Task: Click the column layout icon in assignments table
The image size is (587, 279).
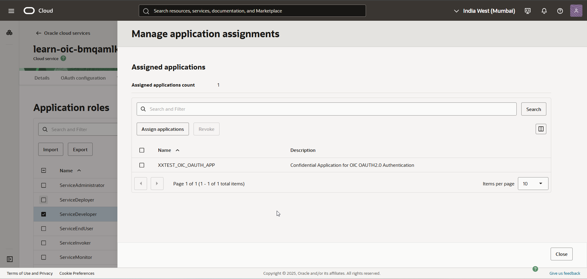Action: (x=541, y=129)
